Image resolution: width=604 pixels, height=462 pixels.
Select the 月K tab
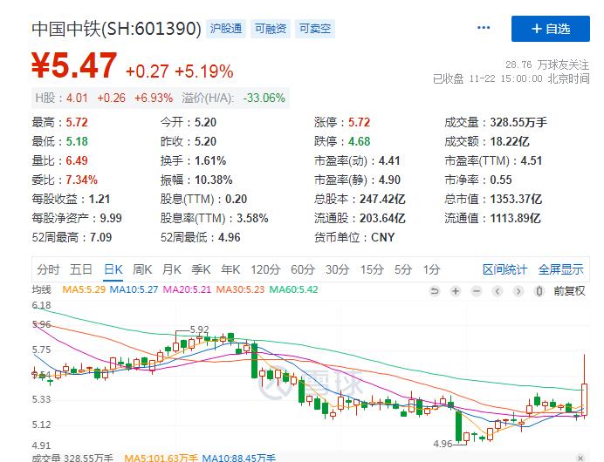pyautogui.click(x=171, y=269)
